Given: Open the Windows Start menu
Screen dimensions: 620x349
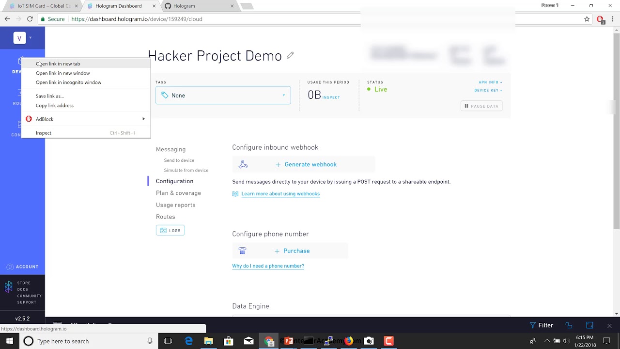Looking at the screenshot, I should 10,341.
